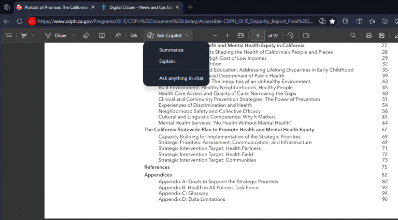Image resolution: width=398 pixels, height=220 pixels.
Task: Start Read aloud from the PDF toolbar
Action: point(118,36)
